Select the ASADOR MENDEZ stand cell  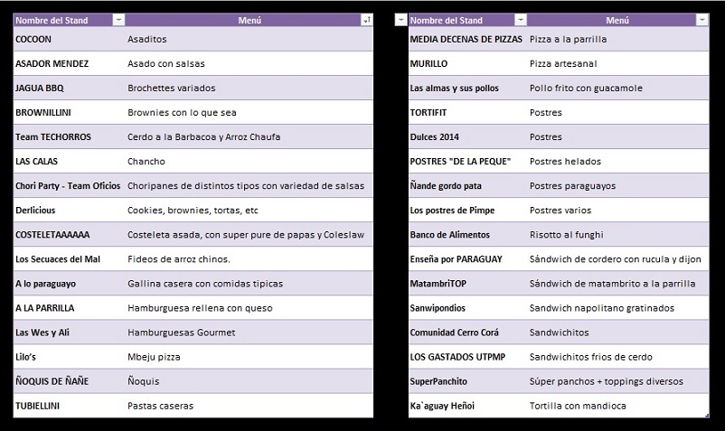coord(69,64)
